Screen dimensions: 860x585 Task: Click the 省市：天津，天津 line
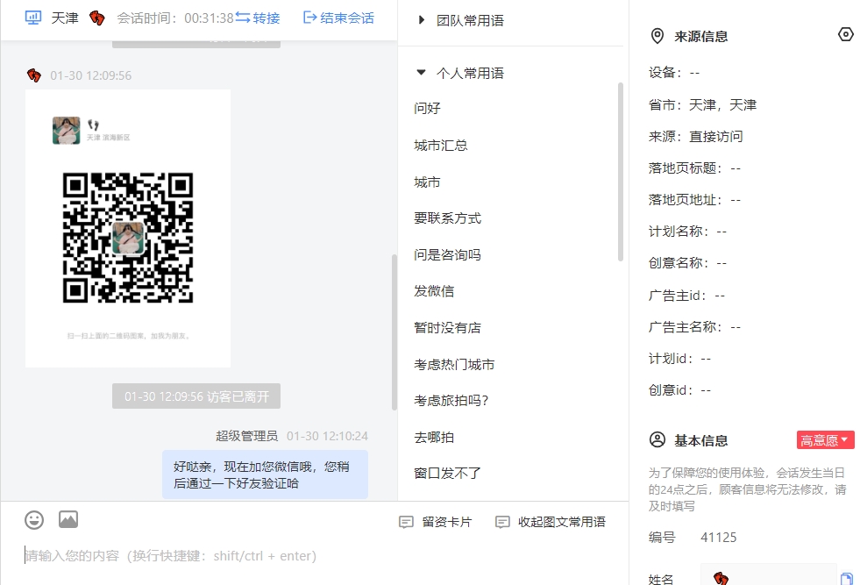[702, 105]
